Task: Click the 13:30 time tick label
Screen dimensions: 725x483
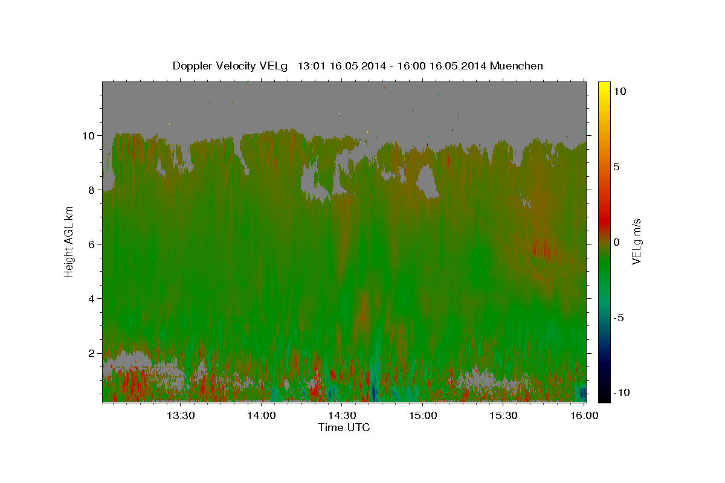Action: click(180, 416)
